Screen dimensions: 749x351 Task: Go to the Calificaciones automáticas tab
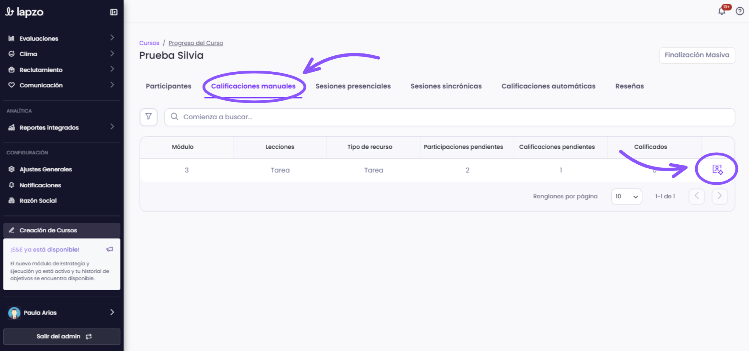(x=548, y=86)
